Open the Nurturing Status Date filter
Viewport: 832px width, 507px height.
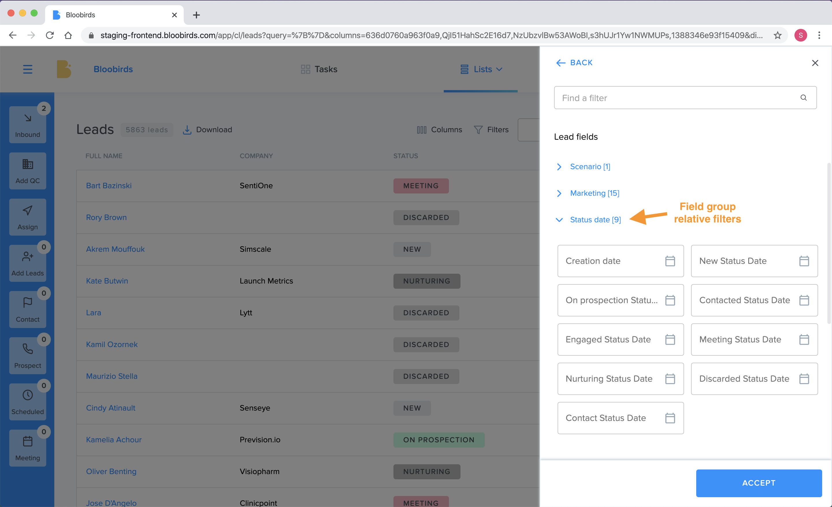621,379
